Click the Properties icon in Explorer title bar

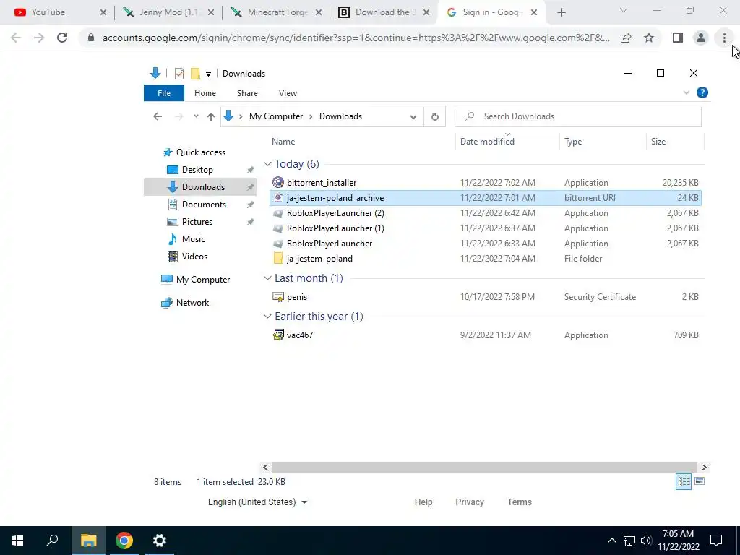179,74
